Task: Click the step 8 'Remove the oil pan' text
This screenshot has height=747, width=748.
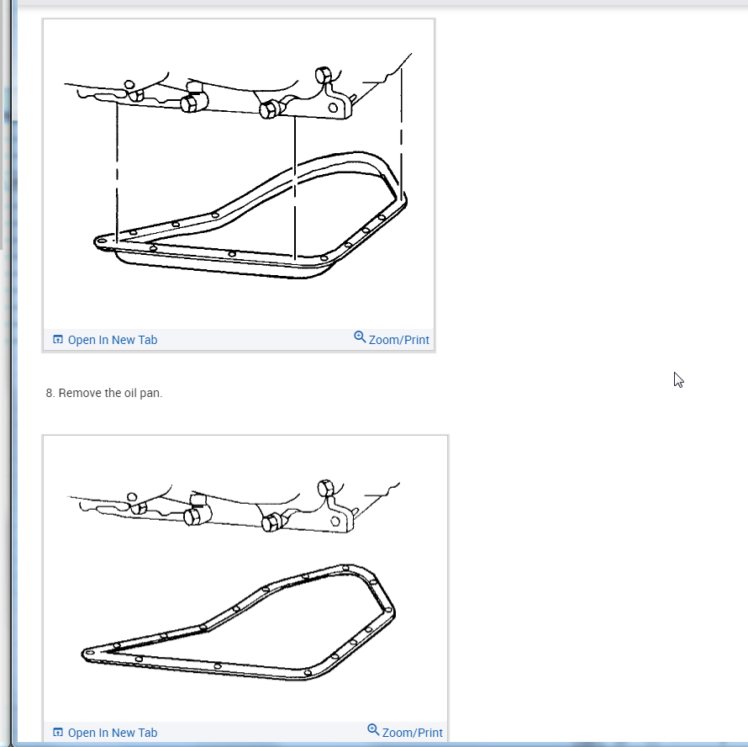Action: [x=104, y=393]
